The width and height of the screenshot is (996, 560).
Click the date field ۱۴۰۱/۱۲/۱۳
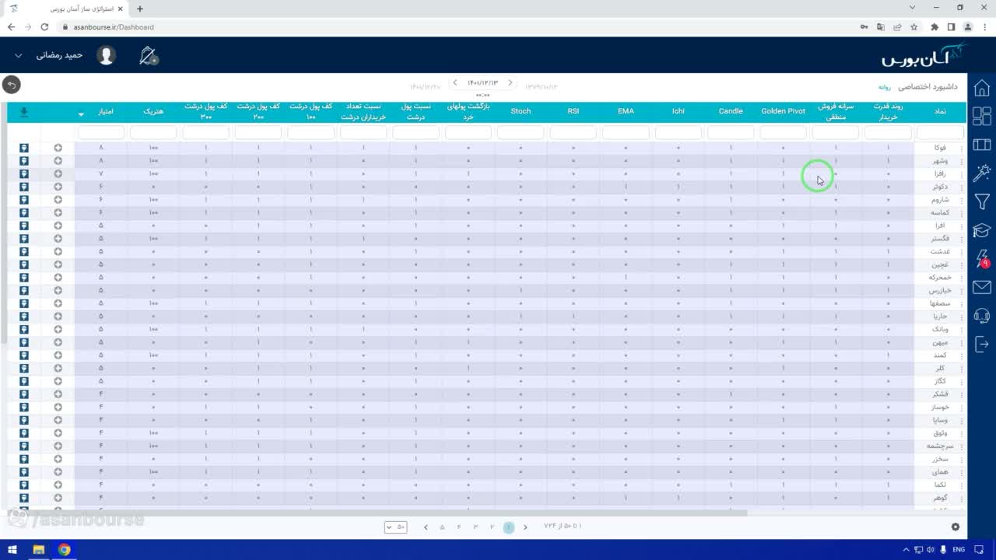tap(482, 83)
